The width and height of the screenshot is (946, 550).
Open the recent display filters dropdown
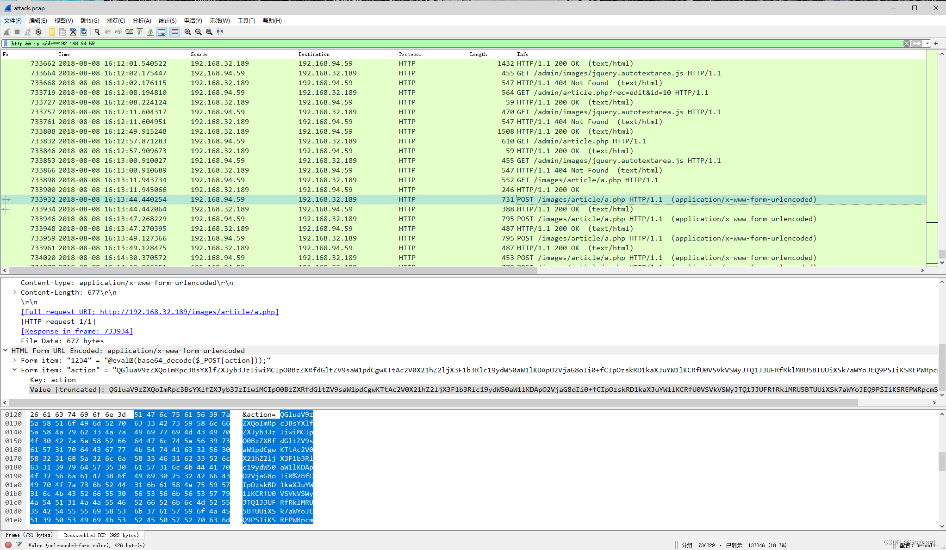(x=927, y=43)
